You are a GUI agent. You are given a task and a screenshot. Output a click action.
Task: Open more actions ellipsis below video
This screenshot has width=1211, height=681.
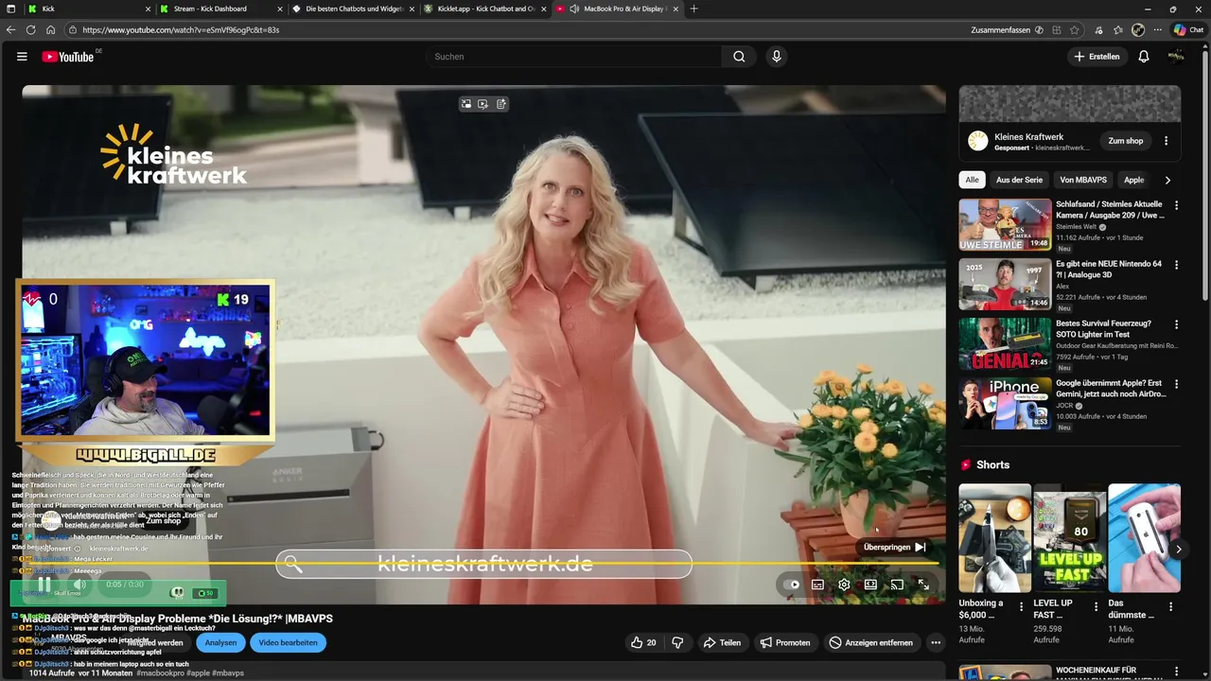pyautogui.click(x=936, y=642)
